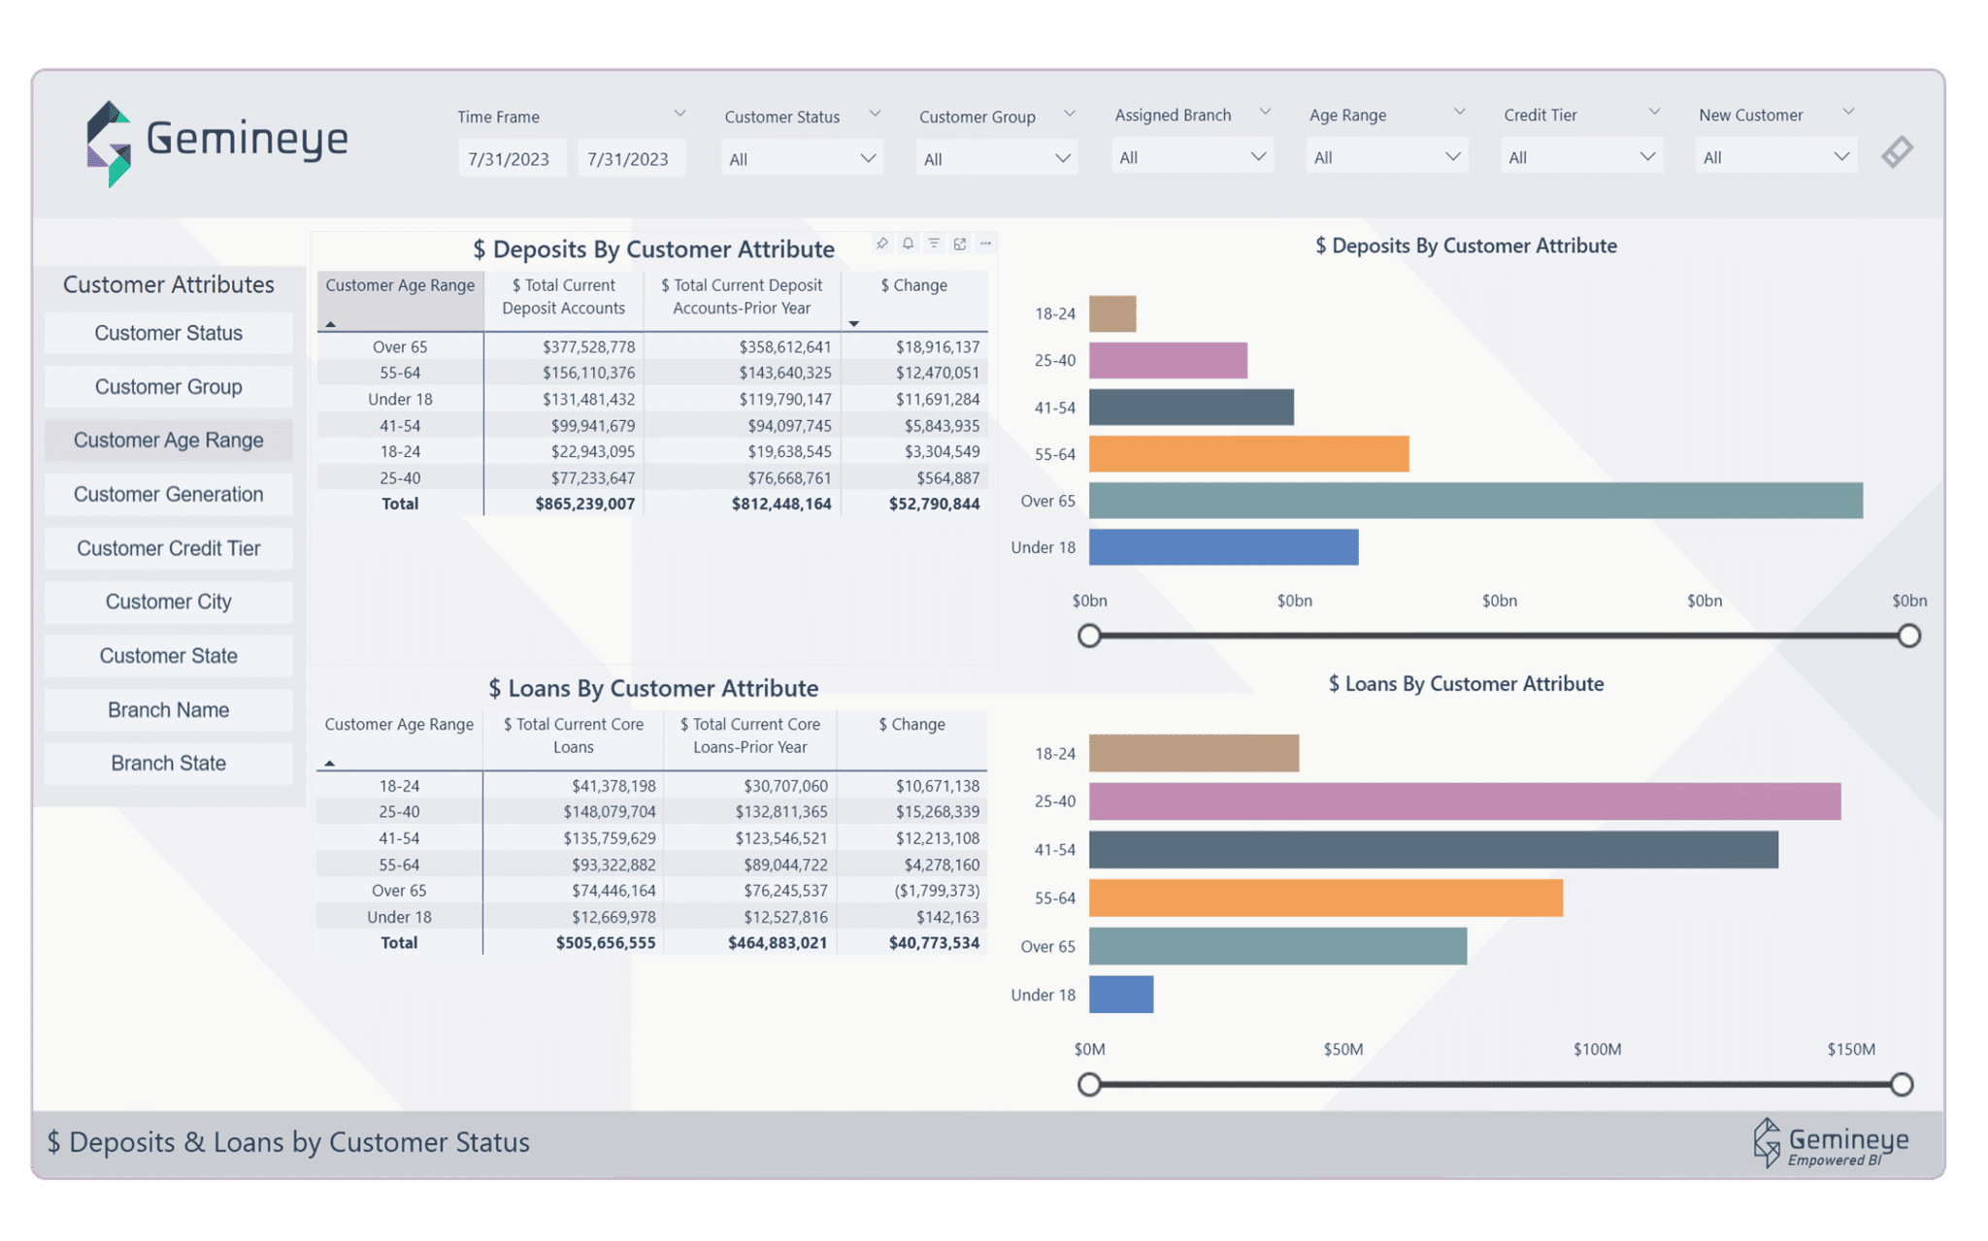This screenshot has height=1241, width=1988.
Task: Select the Customer Credit Tier attribute
Action: pyautogui.click(x=168, y=548)
